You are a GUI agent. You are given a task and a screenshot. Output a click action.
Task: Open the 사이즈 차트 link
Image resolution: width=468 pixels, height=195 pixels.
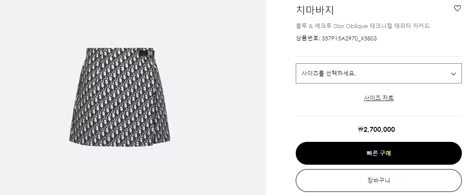[378, 98]
